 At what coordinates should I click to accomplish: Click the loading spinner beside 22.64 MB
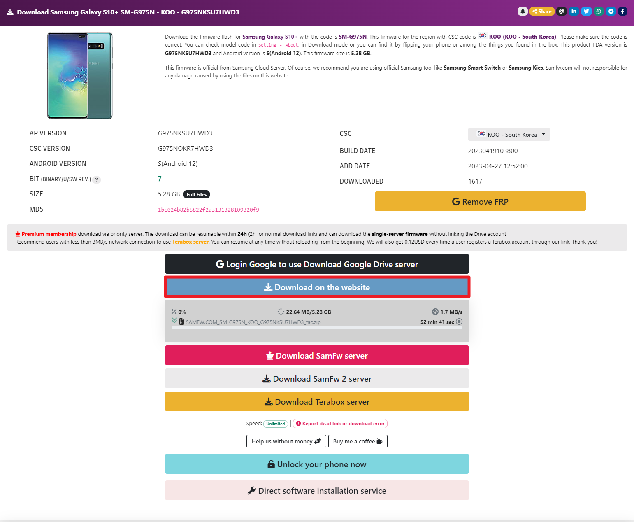click(281, 312)
